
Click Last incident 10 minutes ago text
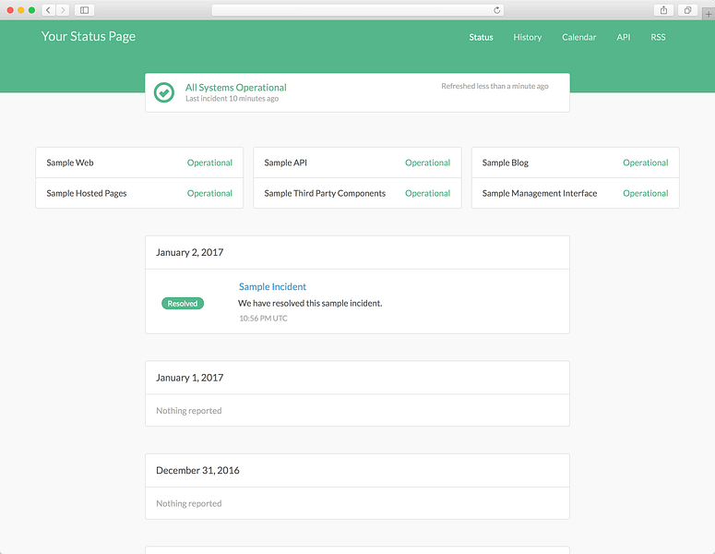pos(232,99)
